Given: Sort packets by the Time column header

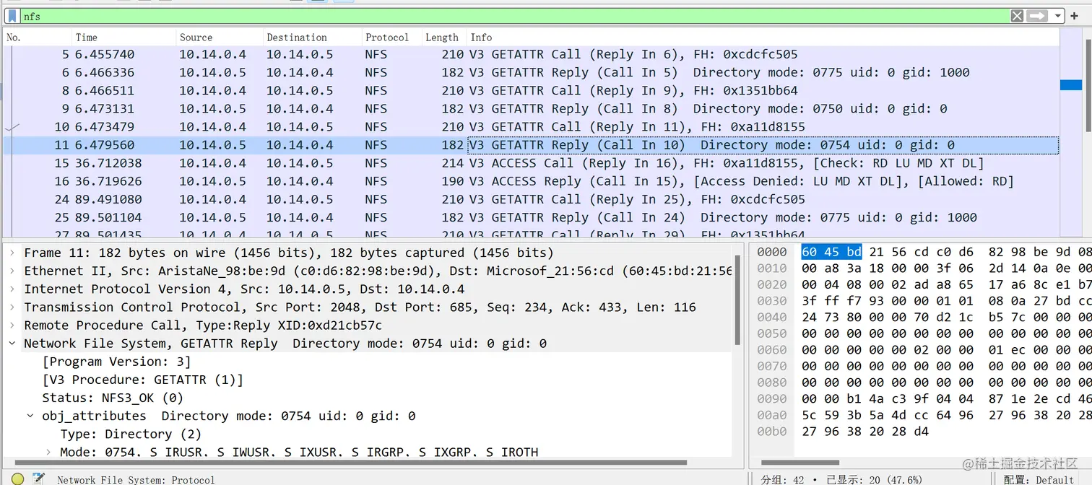Looking at the screenshot, I should pyautogui.click(x=124, y=38).
